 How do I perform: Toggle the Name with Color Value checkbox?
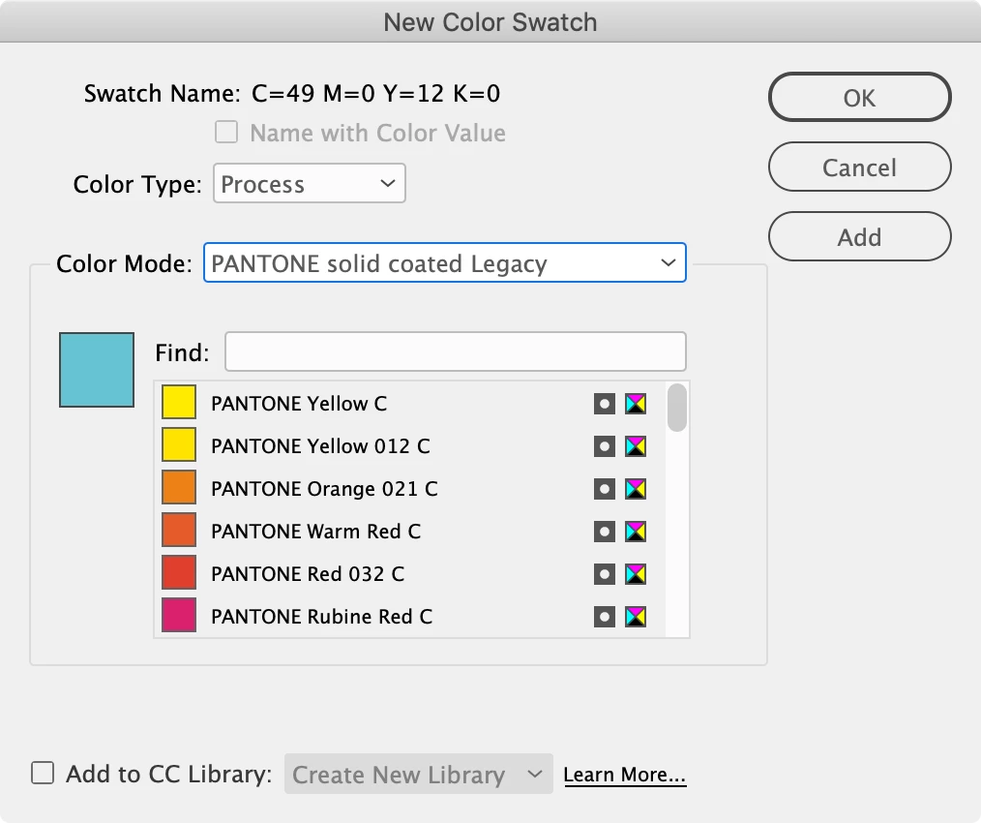click(226, 133)
